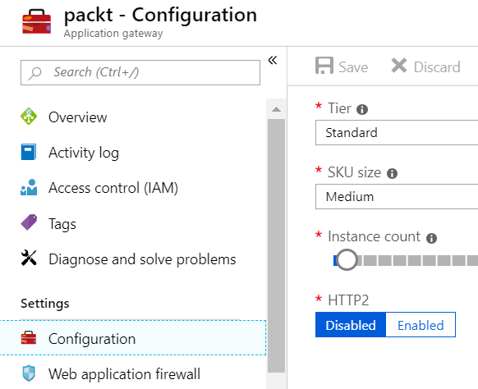Click the Save floppy disk icon
Screen dimensions: 478x389
pos(324,66)
